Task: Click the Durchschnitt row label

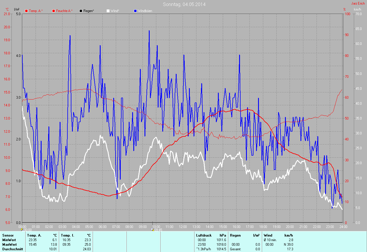Action: [x=13, y=249]
